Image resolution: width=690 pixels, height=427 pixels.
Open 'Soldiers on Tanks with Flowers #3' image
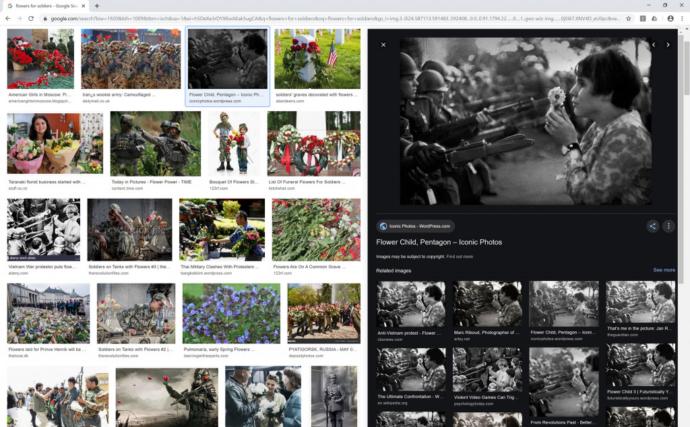coord(130,230)
